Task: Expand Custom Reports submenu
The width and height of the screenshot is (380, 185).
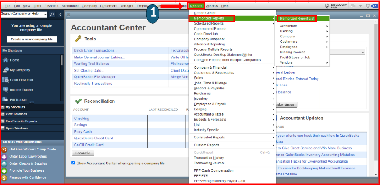Action: coord(232,145)
